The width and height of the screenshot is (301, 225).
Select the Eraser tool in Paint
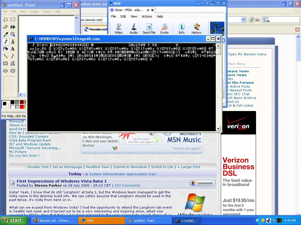pyautogui.click(x=6, y=27)
